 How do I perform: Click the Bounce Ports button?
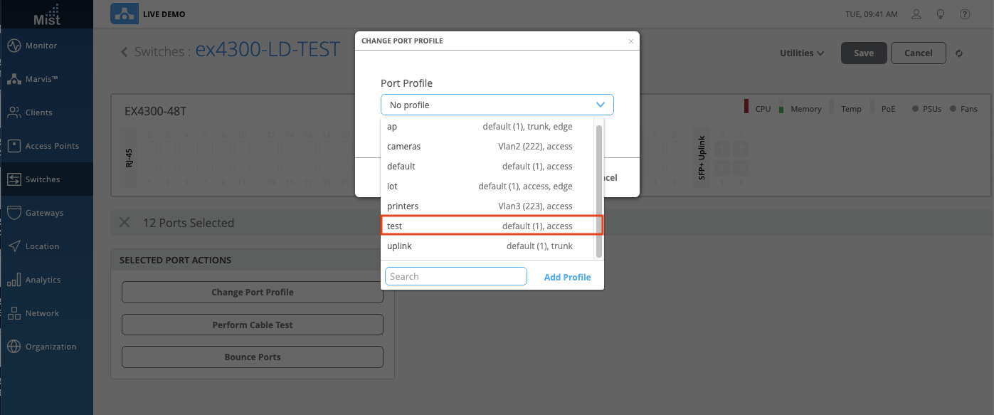click(x=253, y=357)
